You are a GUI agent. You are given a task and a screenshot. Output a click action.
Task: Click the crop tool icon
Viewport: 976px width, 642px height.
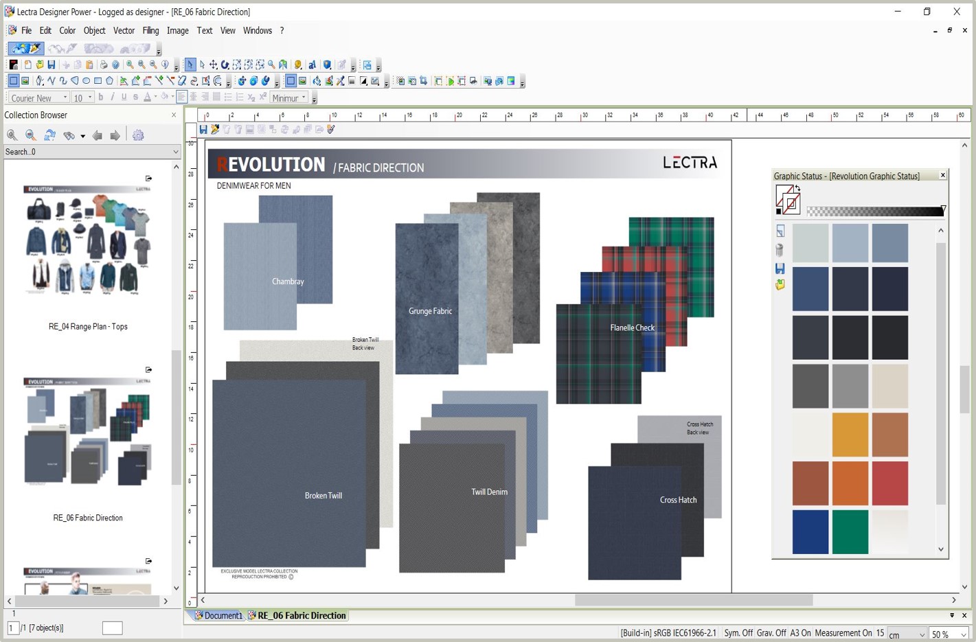click(x=423, y=81)
